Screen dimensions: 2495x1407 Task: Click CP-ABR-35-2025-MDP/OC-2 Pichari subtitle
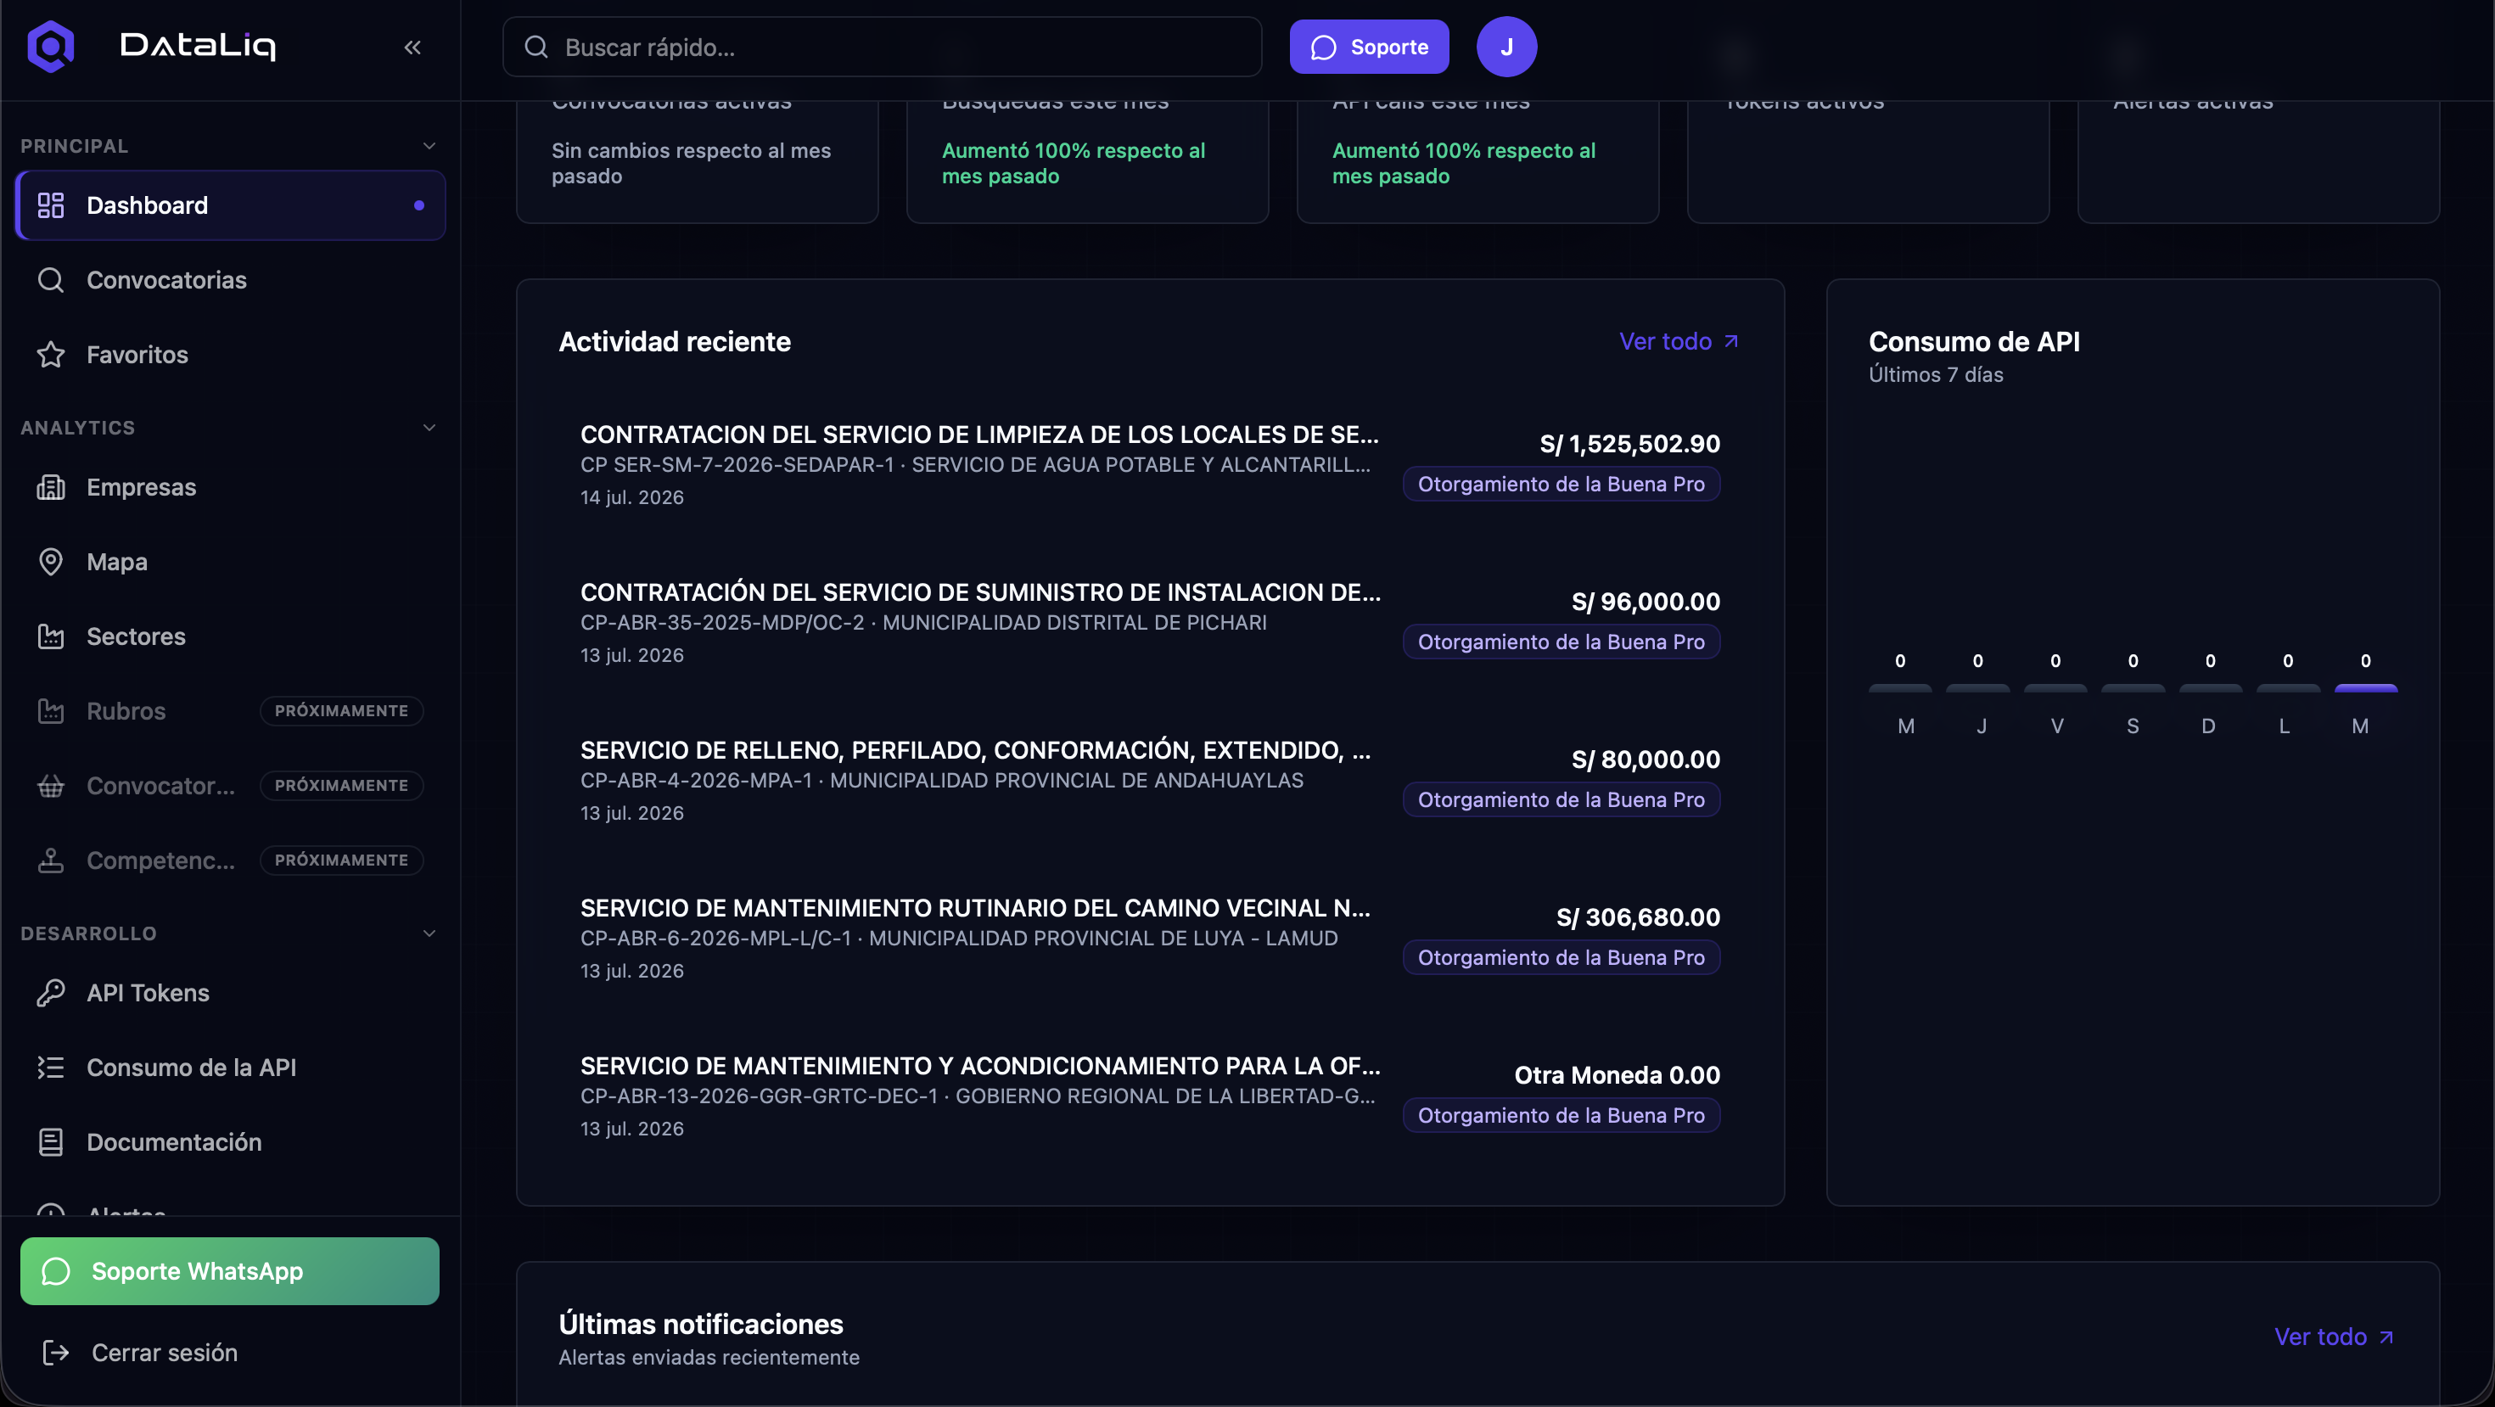923,623
